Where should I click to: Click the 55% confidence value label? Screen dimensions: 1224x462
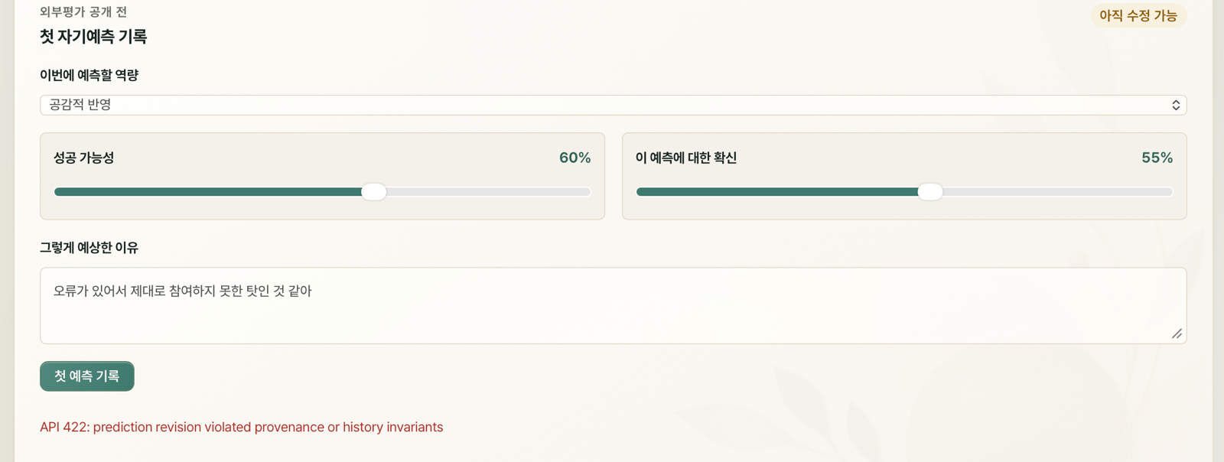pos(1157,158)
